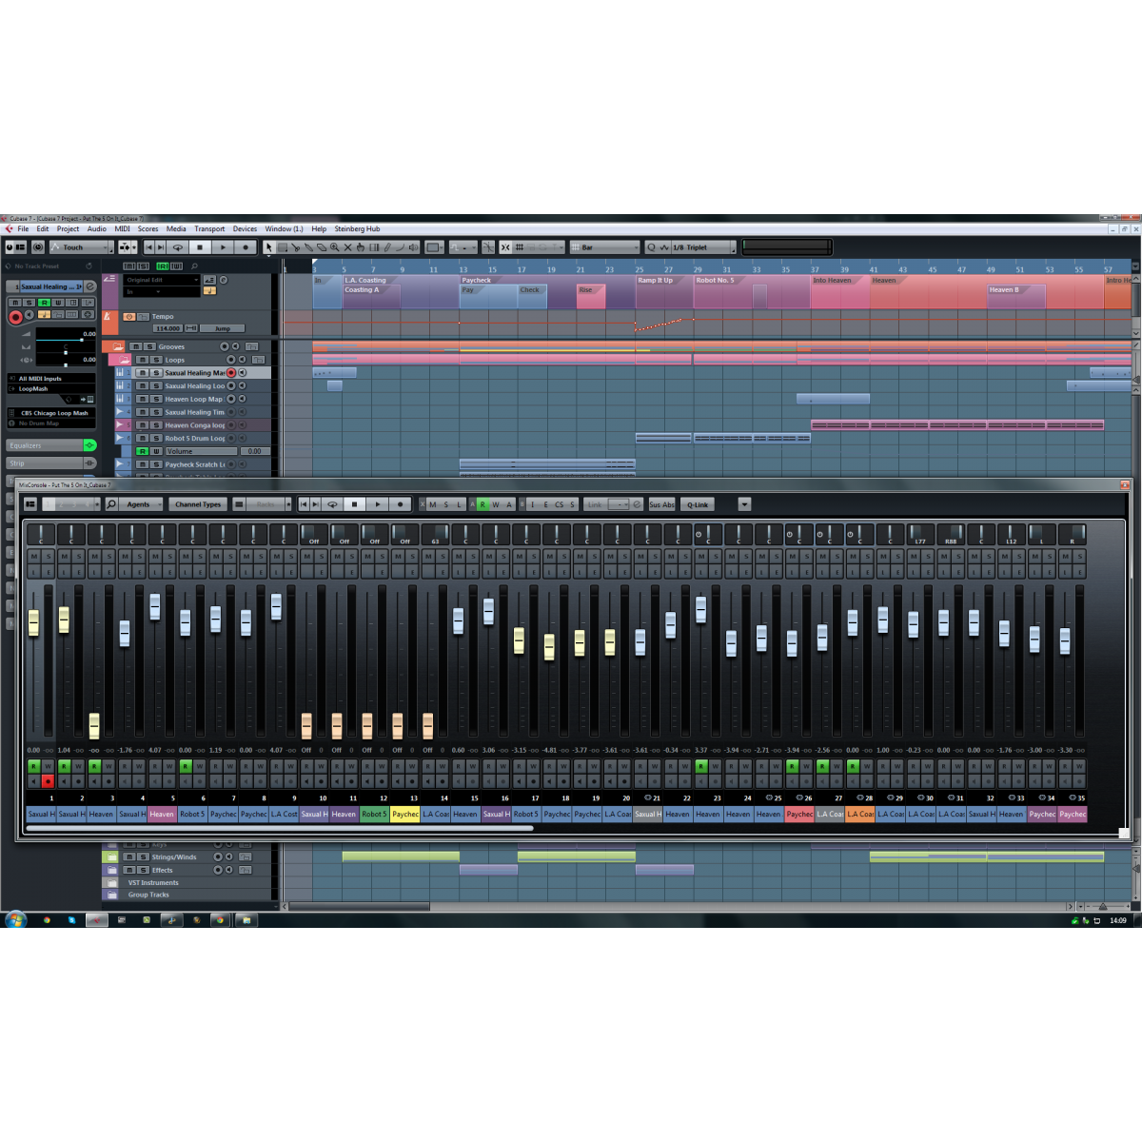Viewport: 1142px width, 1142px height.
Task: Click the MixConsole search magnifier icon
Action: click(111, 504)
